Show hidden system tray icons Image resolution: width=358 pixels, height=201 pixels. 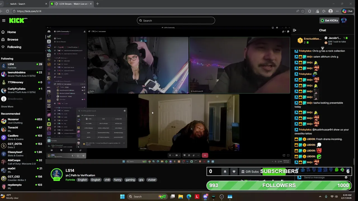[320, 197]
